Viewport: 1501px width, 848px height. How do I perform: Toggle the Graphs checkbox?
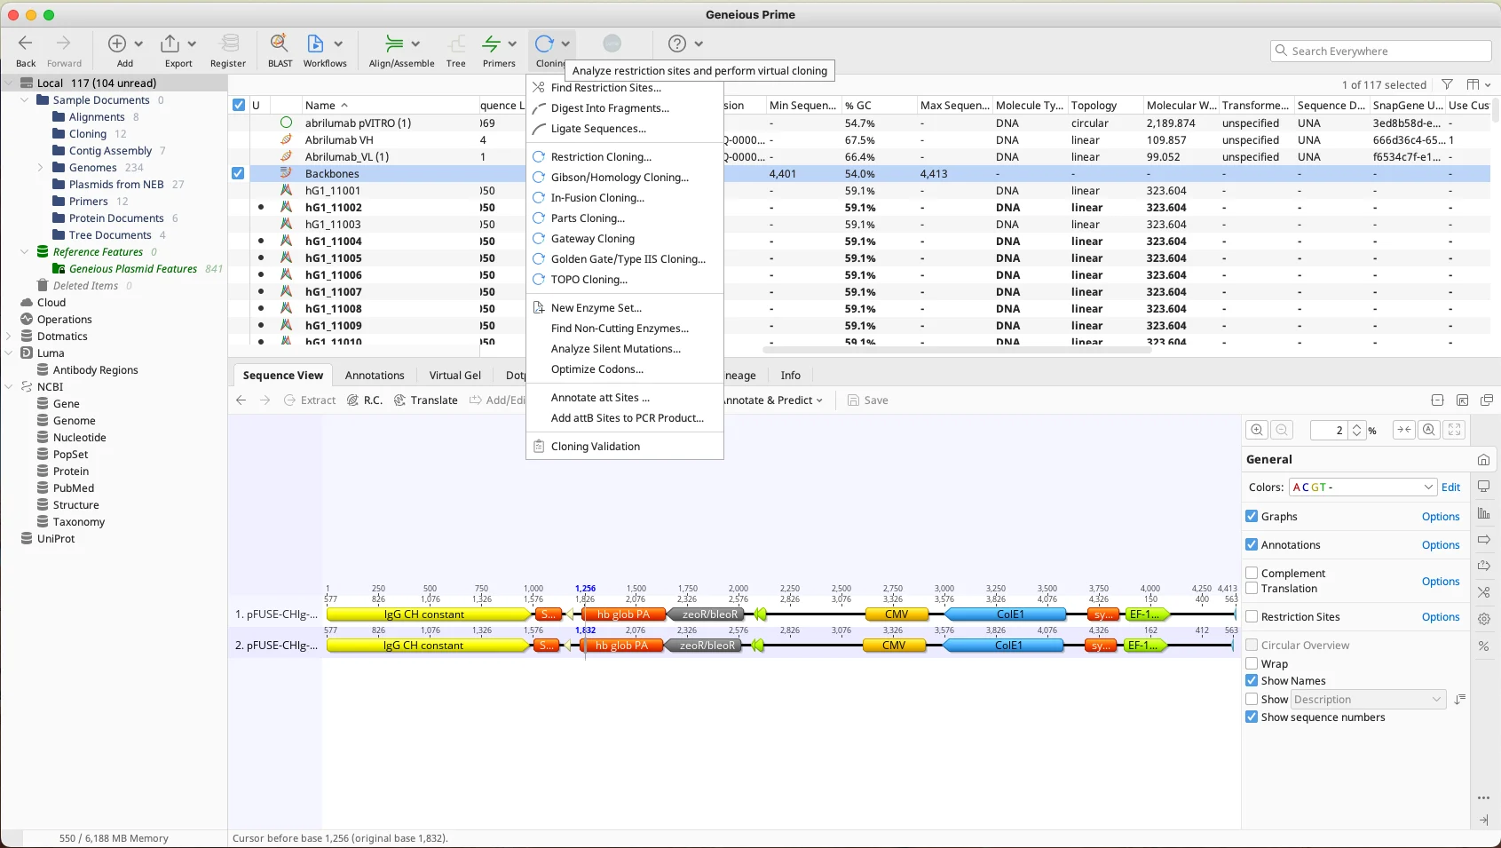tap(1252, 516)
